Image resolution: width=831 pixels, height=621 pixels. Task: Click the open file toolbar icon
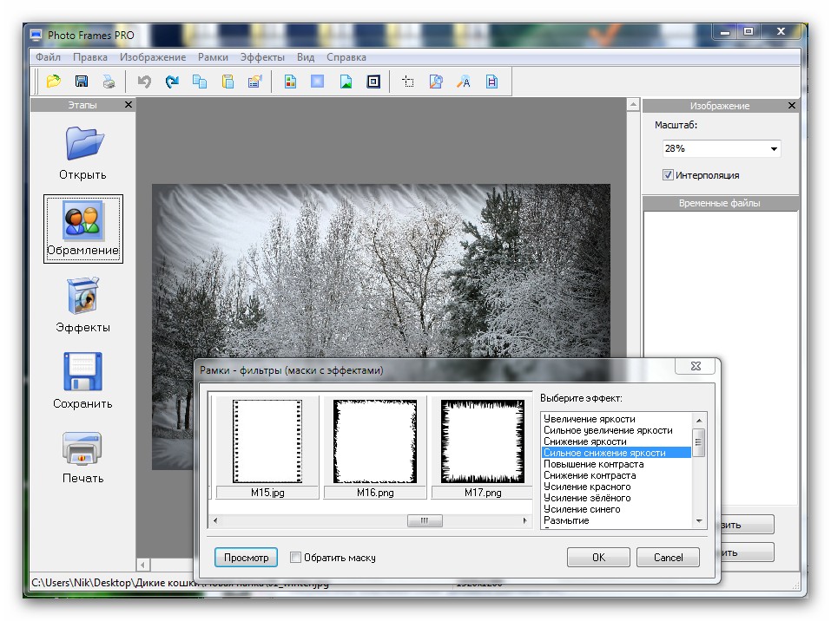[x=54, y=82]
